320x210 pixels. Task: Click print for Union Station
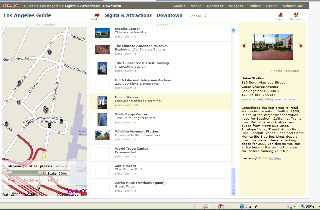pos(118,105)
